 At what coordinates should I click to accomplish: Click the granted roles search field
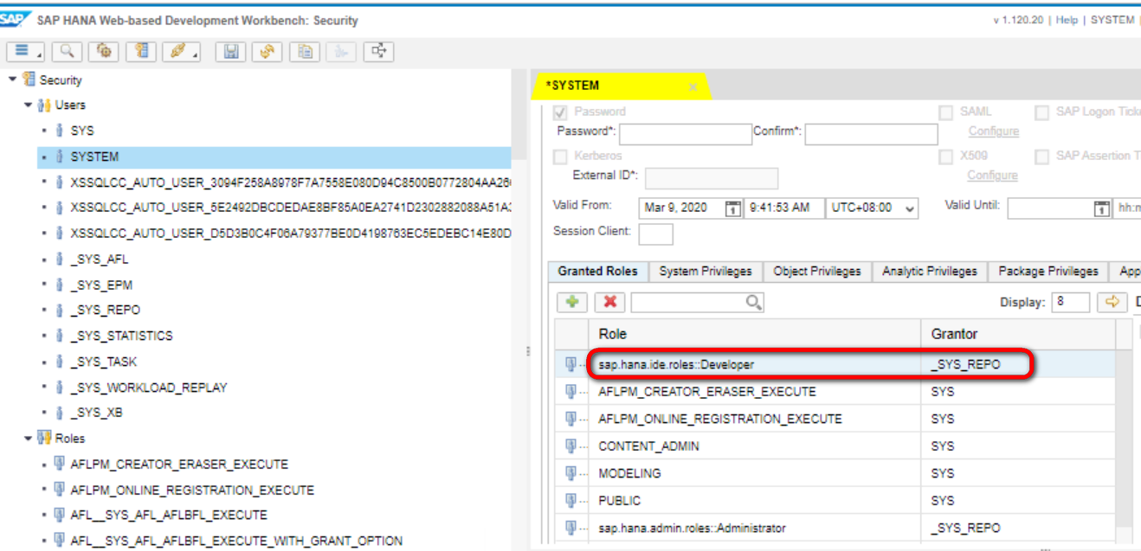click(x=688, y=302)
